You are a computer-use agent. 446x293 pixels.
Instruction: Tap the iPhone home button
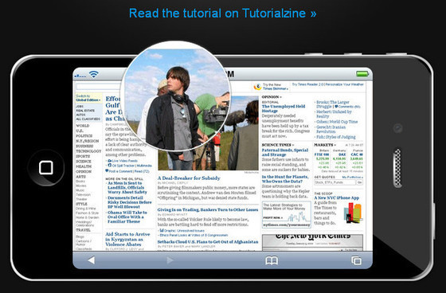46,167
